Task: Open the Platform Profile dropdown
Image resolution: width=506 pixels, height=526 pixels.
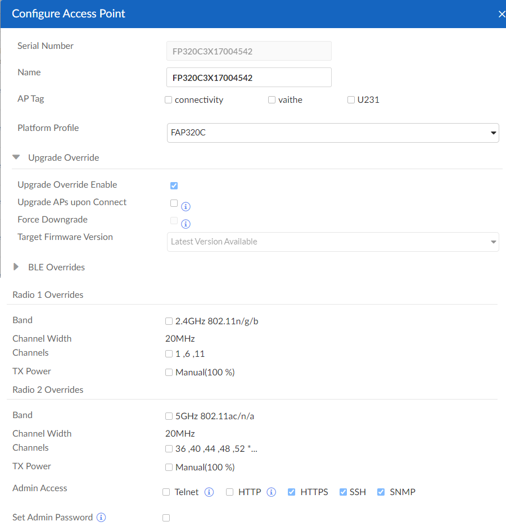Action: (493, 133)
